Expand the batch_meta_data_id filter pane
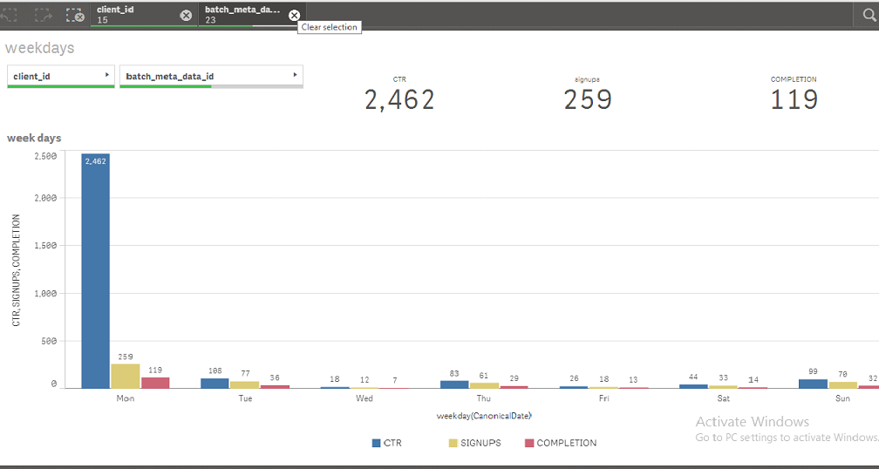This screenshot has height=469, width=879. tap(211, 76)
